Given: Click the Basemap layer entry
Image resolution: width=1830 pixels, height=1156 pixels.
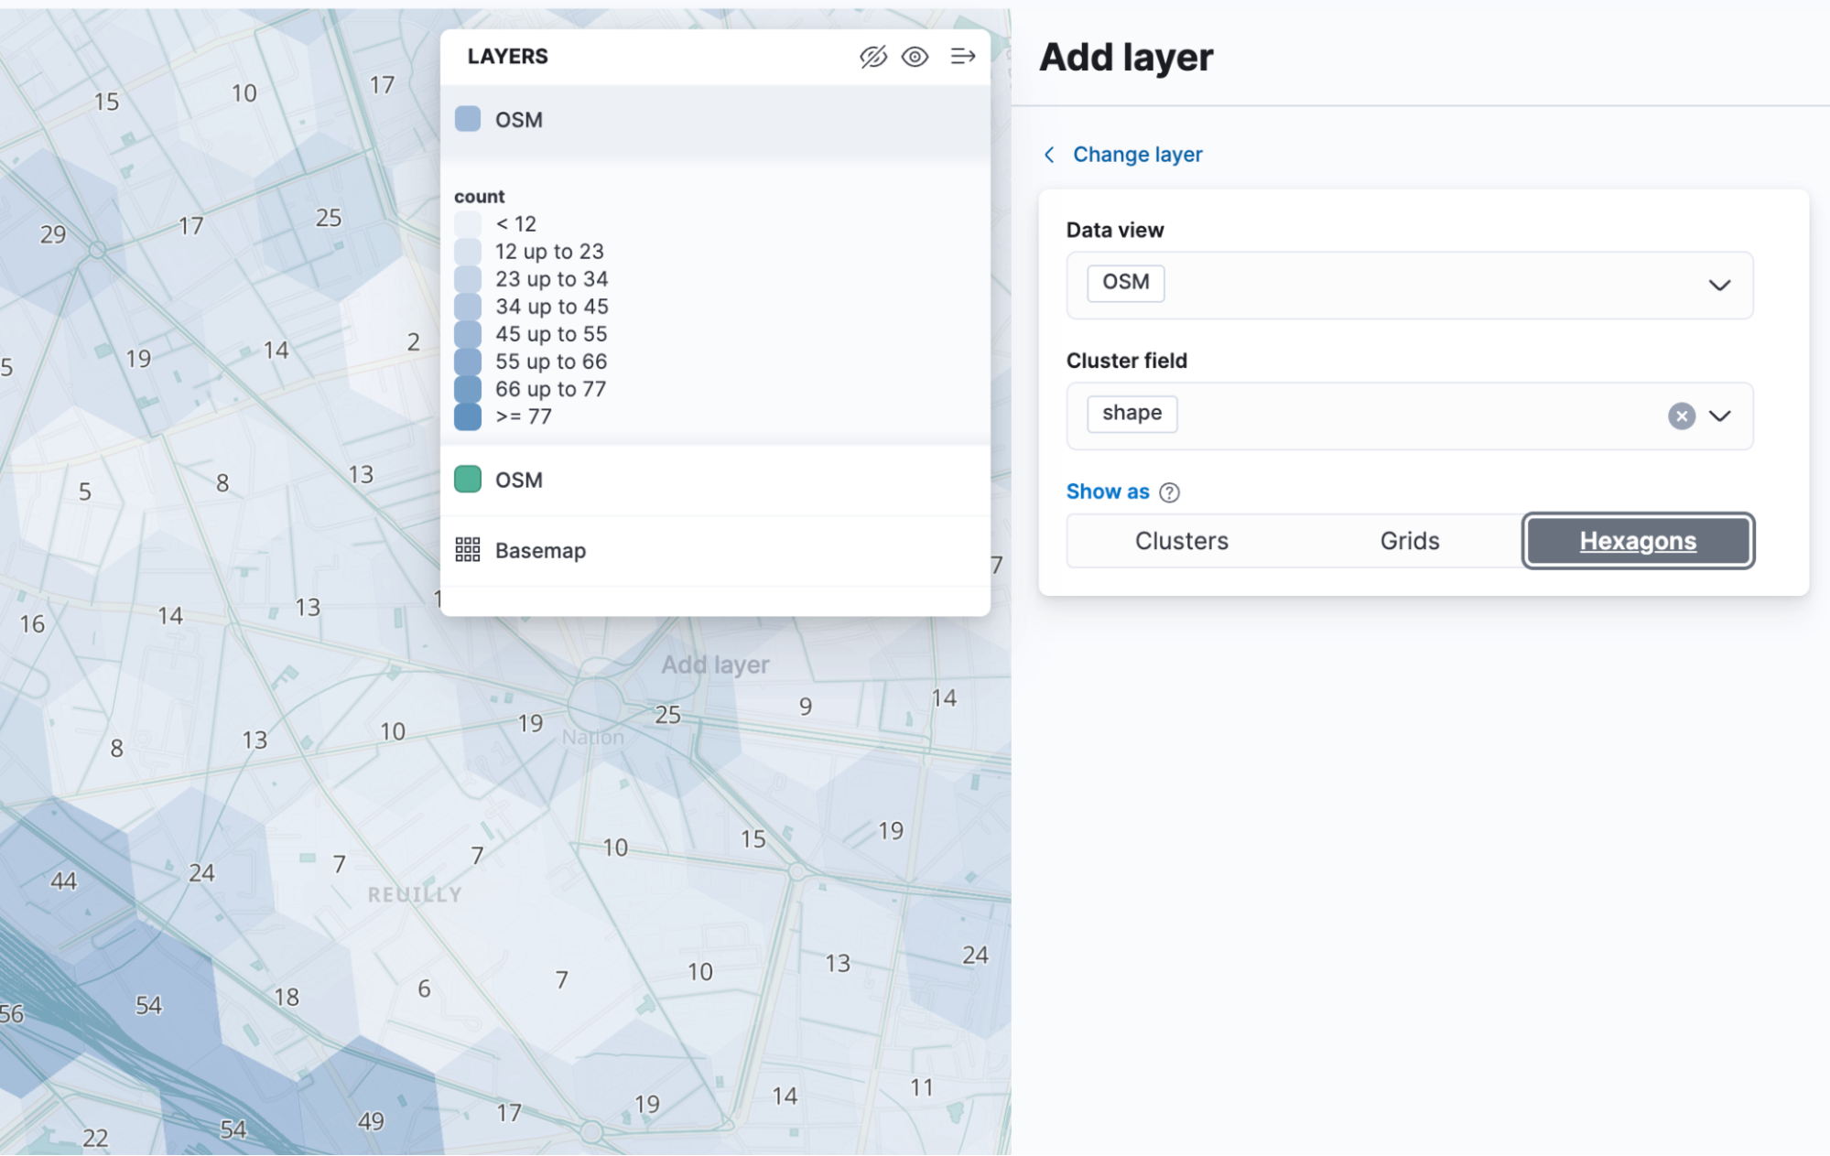Looking at the screenshot, I should click(x=539, y=550).
